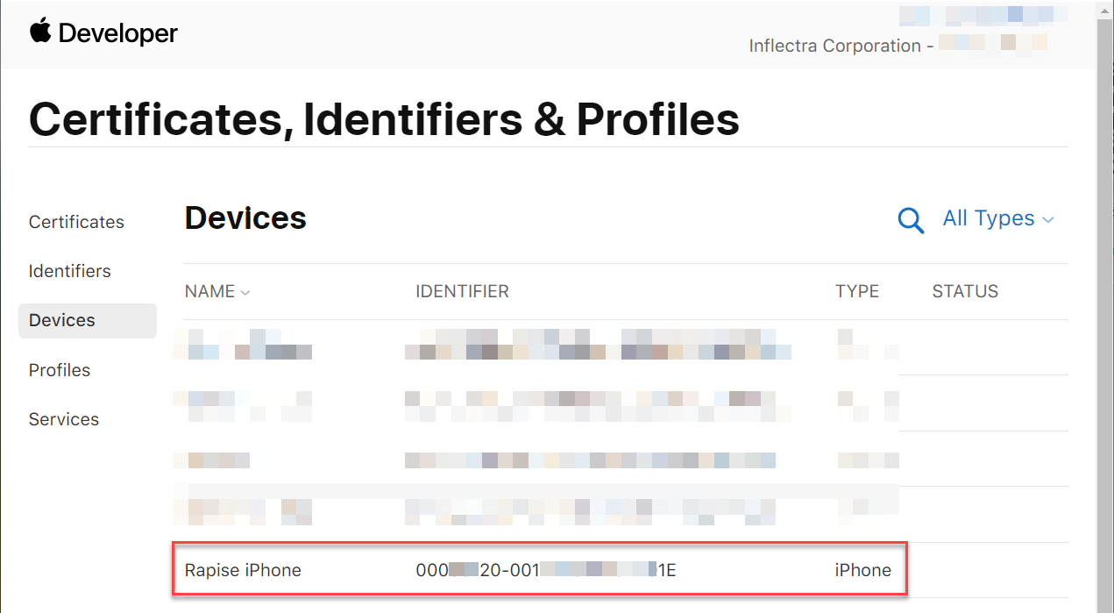Click the search magnifier icon

pyautogui.click(x=911, y=220)
